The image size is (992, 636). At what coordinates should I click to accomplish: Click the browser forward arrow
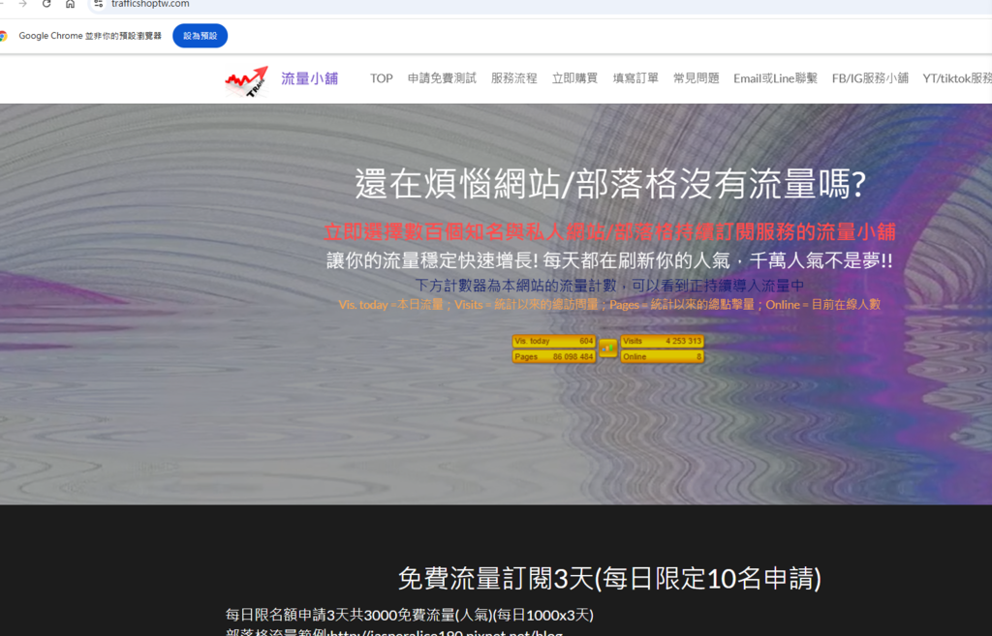tap(23, 4)
